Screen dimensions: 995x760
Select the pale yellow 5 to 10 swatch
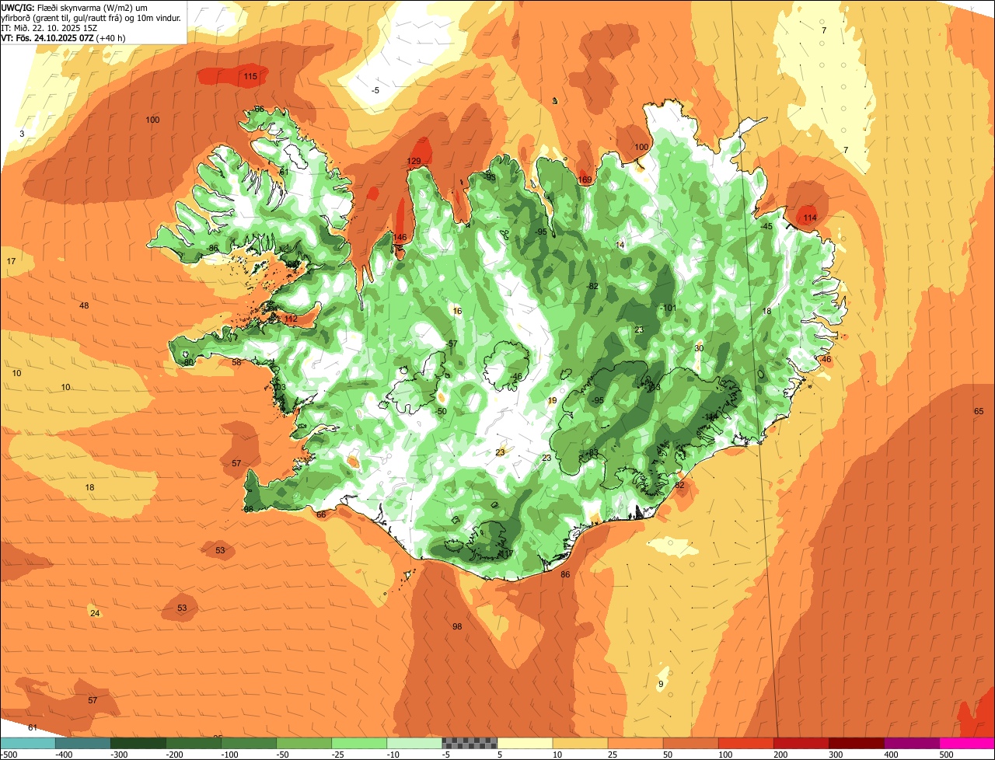point(525,743)
